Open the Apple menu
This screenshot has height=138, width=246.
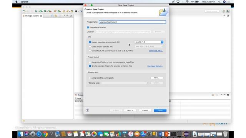click(17, 2)
